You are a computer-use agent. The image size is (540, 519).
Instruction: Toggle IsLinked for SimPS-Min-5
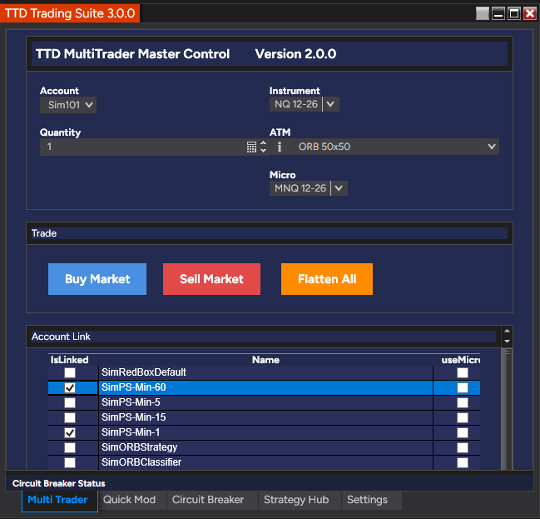70,402
